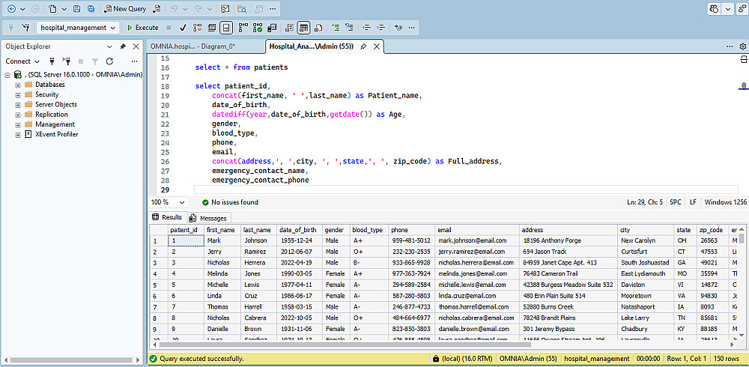The height and width of the screenshot is (367, 749).
Task: Pin the Object Explorer panel
Action: pos(123,46)
